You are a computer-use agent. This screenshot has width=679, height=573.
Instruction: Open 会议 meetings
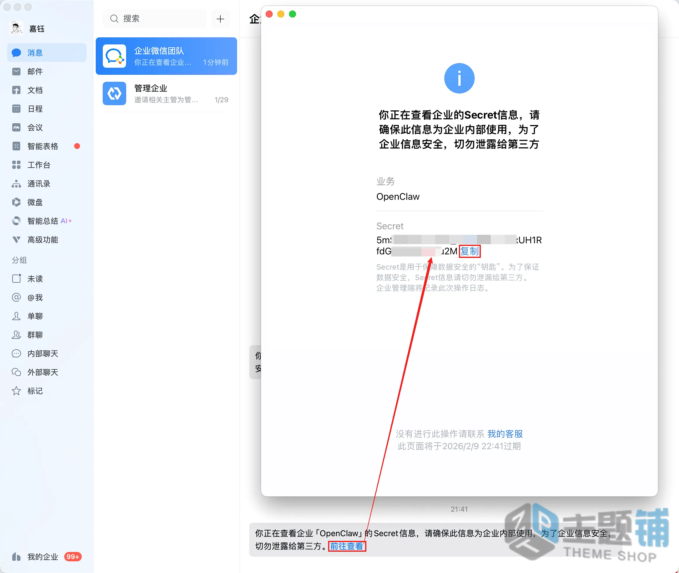pyautogui.click(x=47, y=127)
